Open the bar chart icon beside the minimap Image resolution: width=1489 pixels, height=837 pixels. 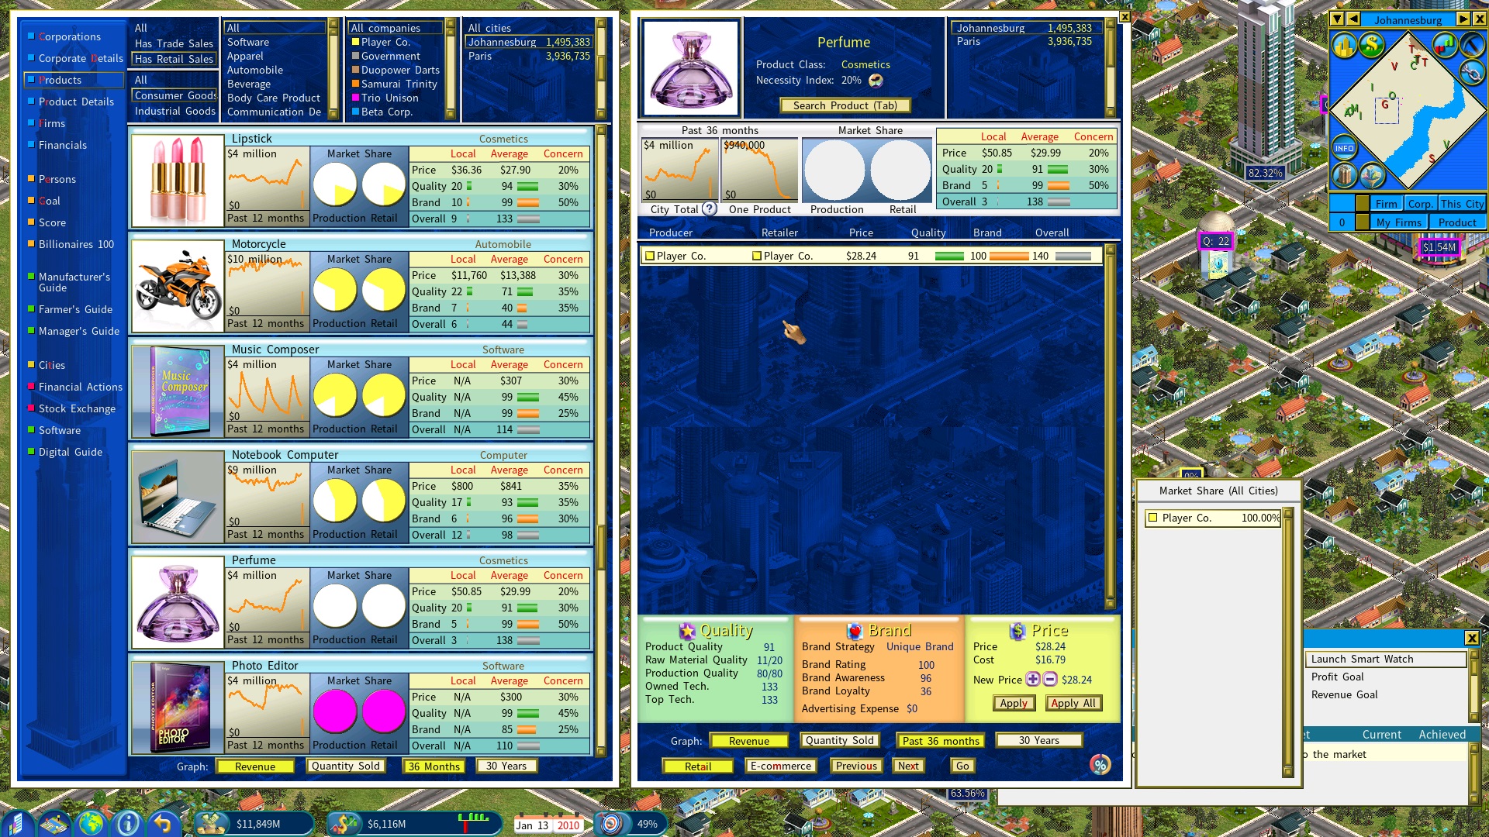1444,45
